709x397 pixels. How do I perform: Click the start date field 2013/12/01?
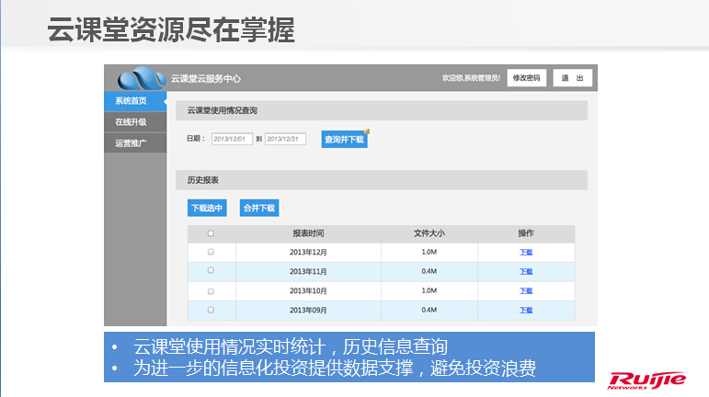[232, 139]
